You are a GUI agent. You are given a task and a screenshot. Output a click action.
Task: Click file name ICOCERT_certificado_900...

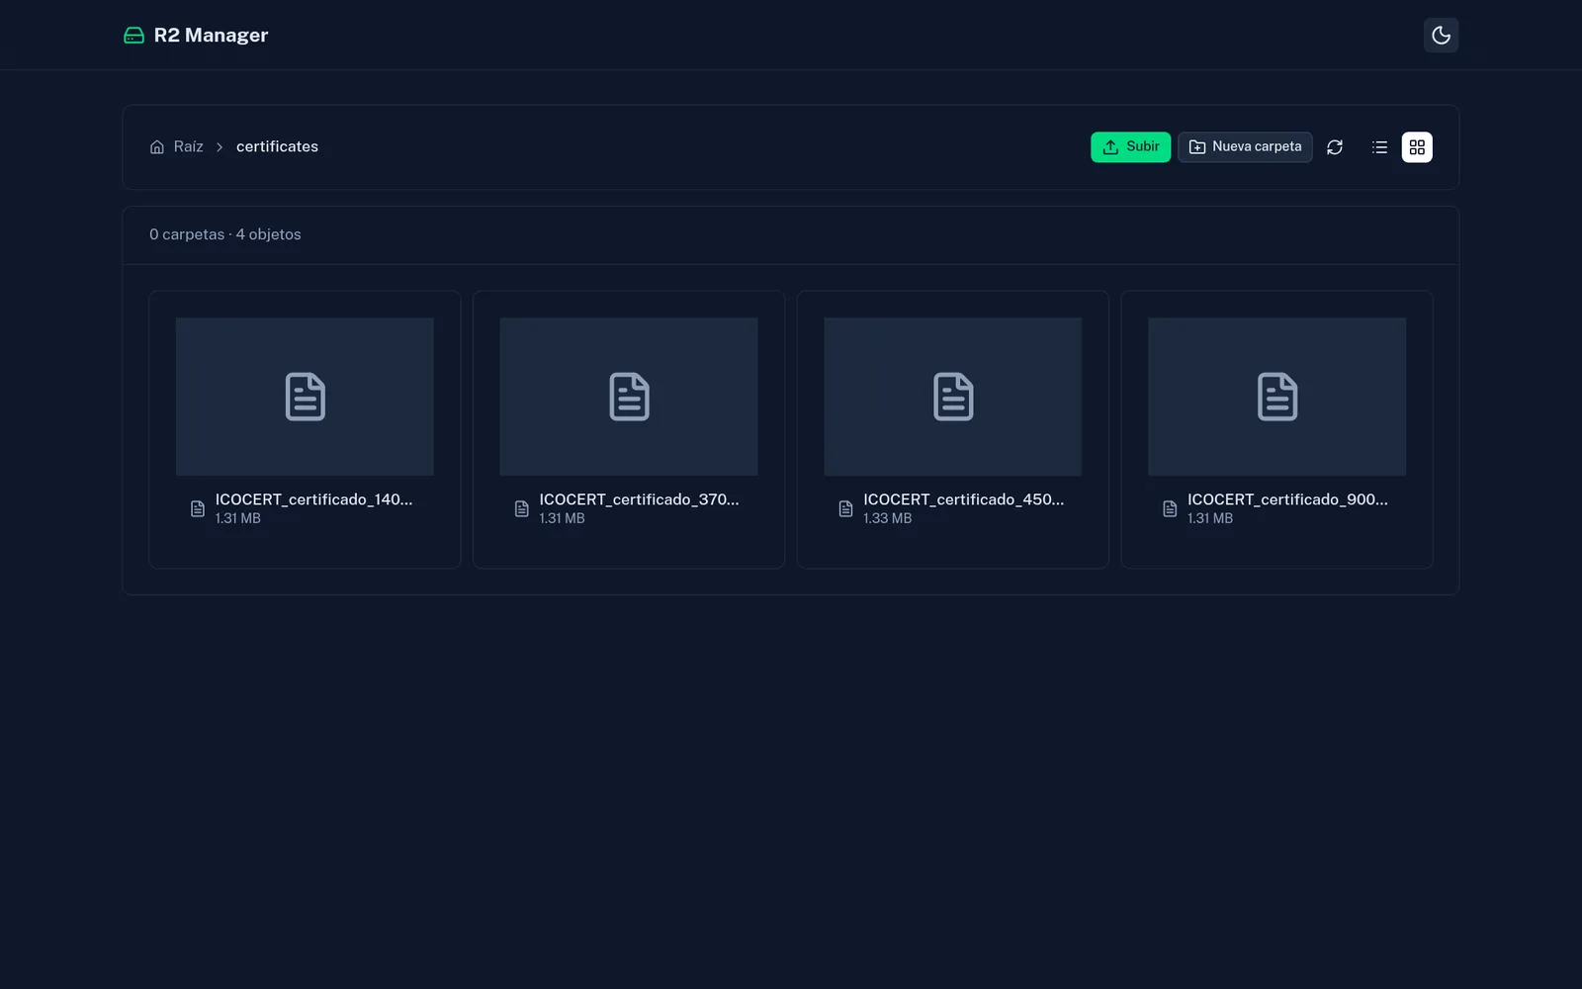pos(1287,499)
